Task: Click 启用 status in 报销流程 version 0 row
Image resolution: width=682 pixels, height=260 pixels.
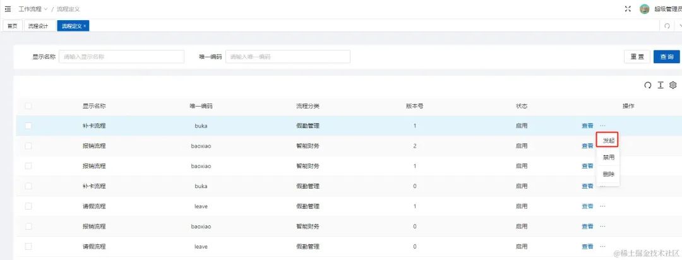Action: 522,226
